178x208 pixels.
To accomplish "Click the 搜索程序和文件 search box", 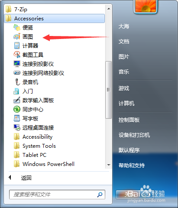I will (57, 195).
